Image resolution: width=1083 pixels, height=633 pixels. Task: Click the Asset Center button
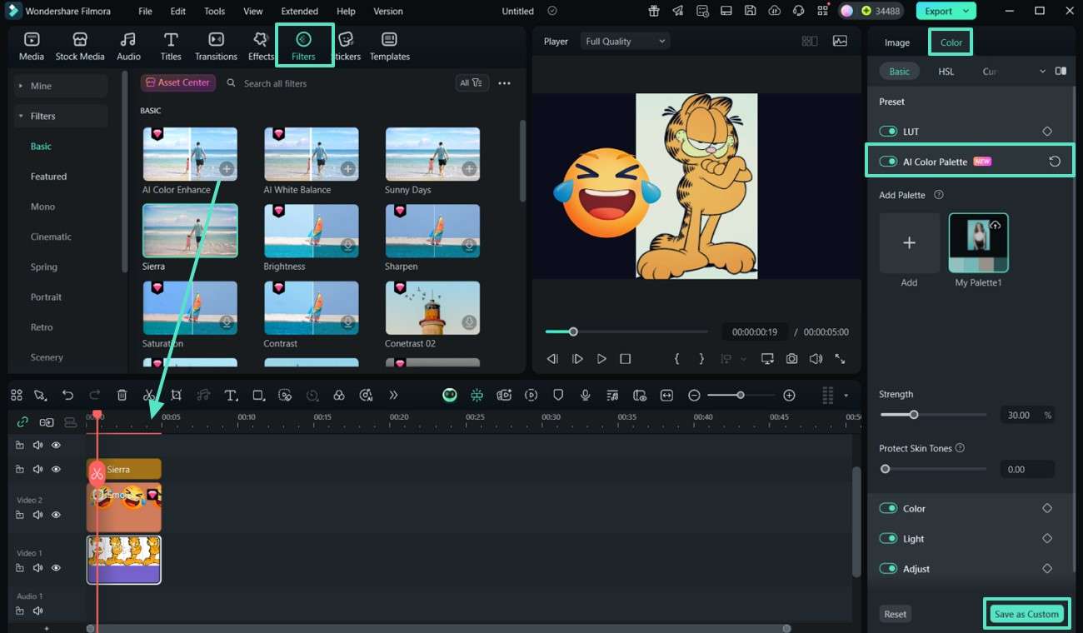[178, 82]
